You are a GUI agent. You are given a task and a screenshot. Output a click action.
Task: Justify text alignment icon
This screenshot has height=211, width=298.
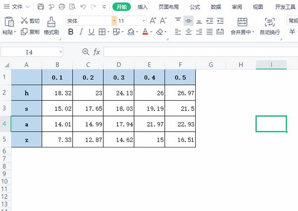[x=210, y=32]
